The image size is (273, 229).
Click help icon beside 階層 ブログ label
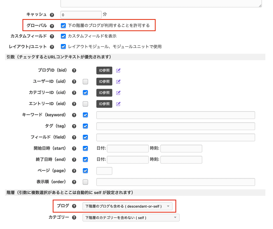click(x=74, y=206)
